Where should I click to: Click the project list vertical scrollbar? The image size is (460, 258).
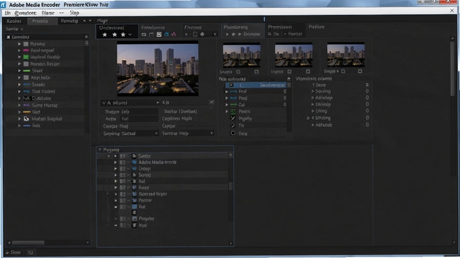pyautogui.click(x=231, y=186)
